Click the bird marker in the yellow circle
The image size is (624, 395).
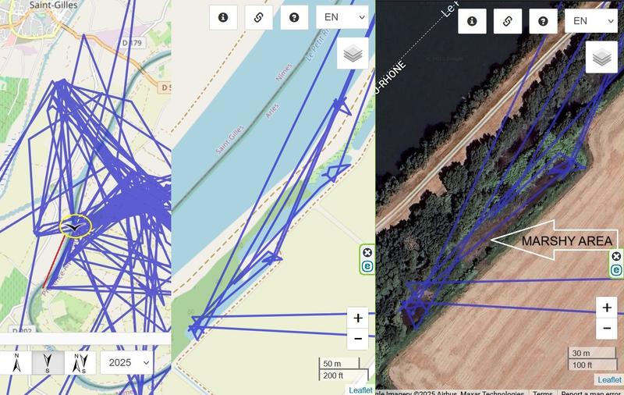75,227
